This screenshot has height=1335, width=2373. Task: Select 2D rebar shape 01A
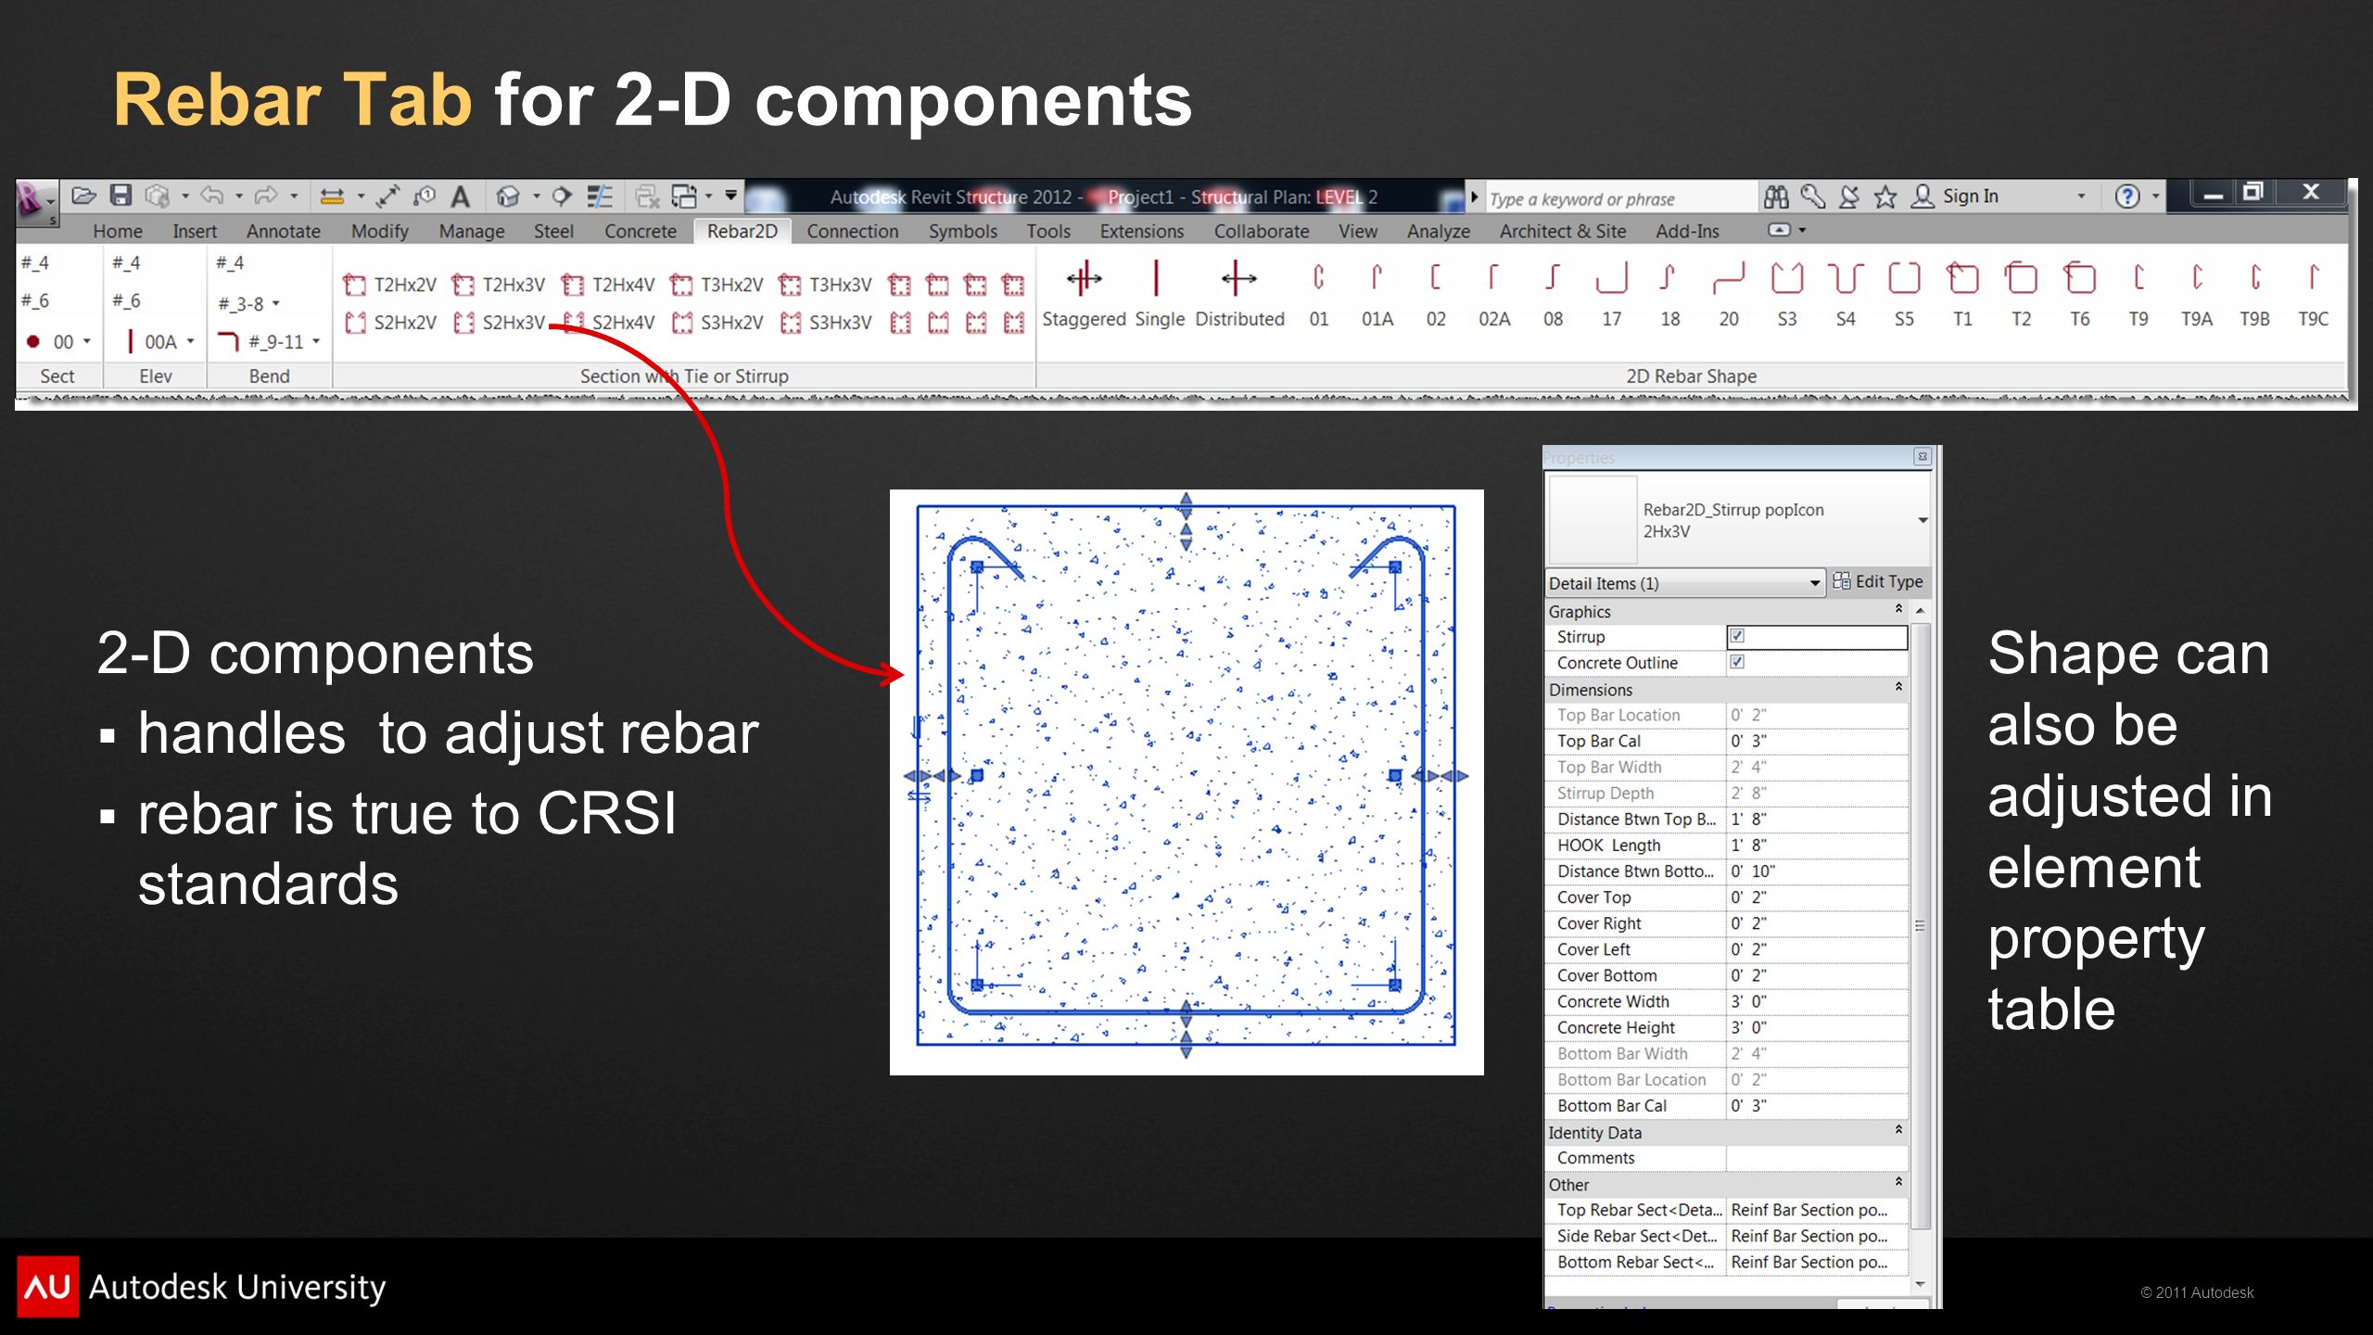coord(1377,295)
